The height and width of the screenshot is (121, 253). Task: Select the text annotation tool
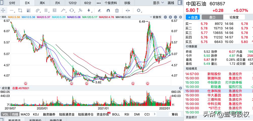point(55,11)
